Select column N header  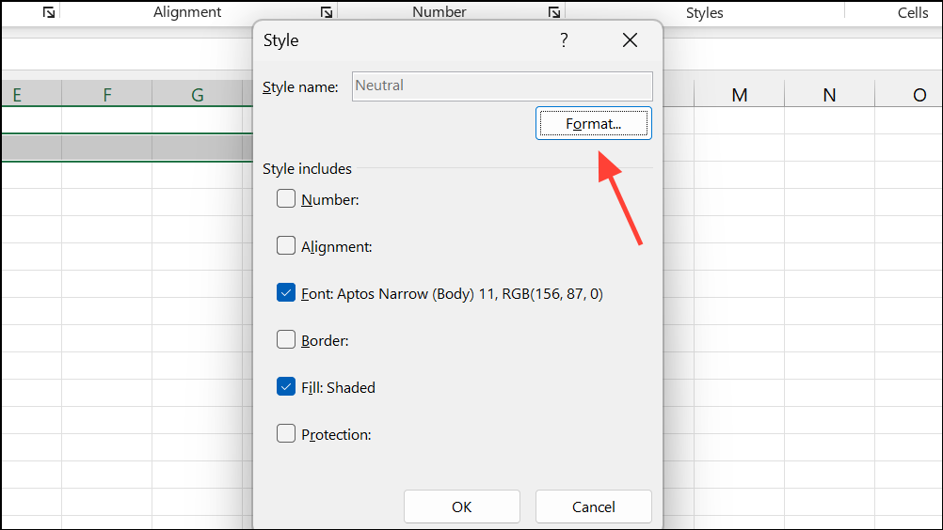tap(829, 95)
